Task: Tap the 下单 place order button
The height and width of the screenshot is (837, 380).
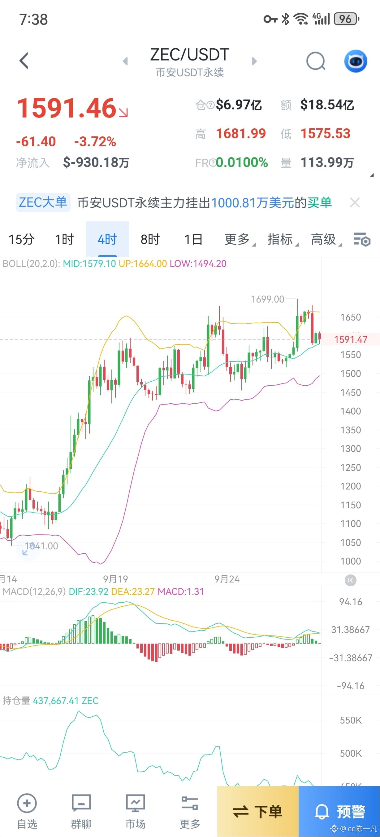Action: tap(258, 811)
